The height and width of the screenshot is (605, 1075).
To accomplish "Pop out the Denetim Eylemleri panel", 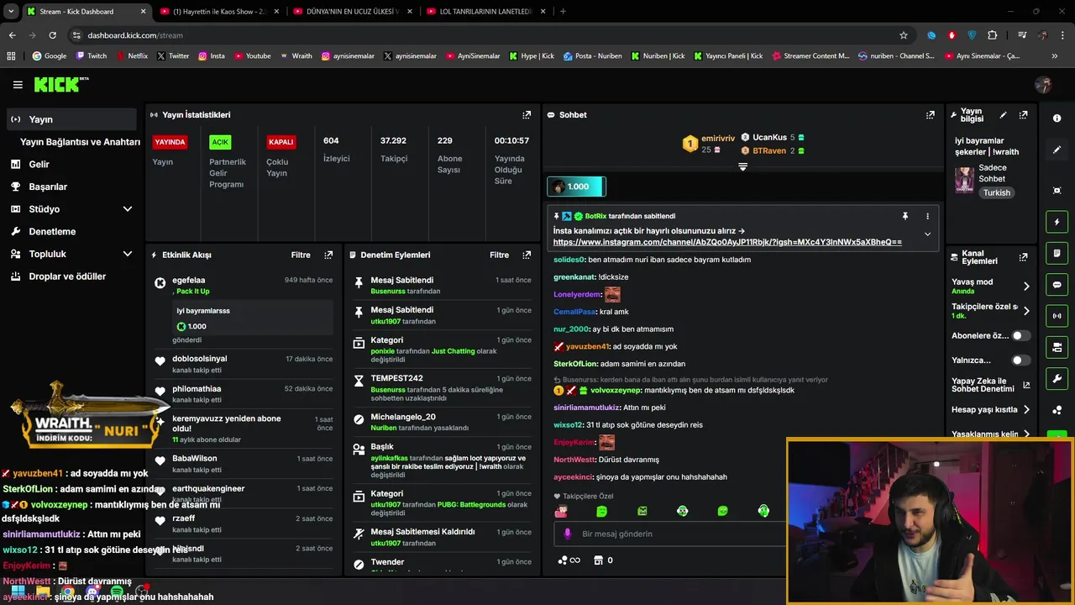I will pyautogui.click(x=527, y=255).
